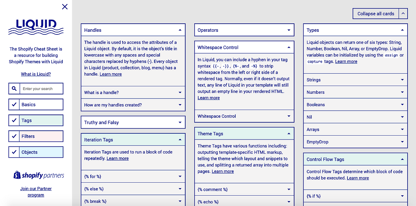Close the sidebar with the X icon

click(64, 6)
